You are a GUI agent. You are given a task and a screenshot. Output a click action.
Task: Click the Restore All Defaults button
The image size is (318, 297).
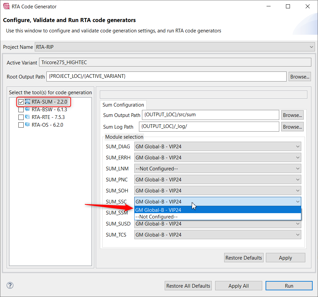click(188, 286)
